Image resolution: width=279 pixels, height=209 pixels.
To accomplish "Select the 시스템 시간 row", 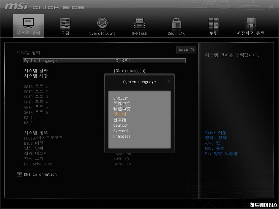I will point(36,76).
